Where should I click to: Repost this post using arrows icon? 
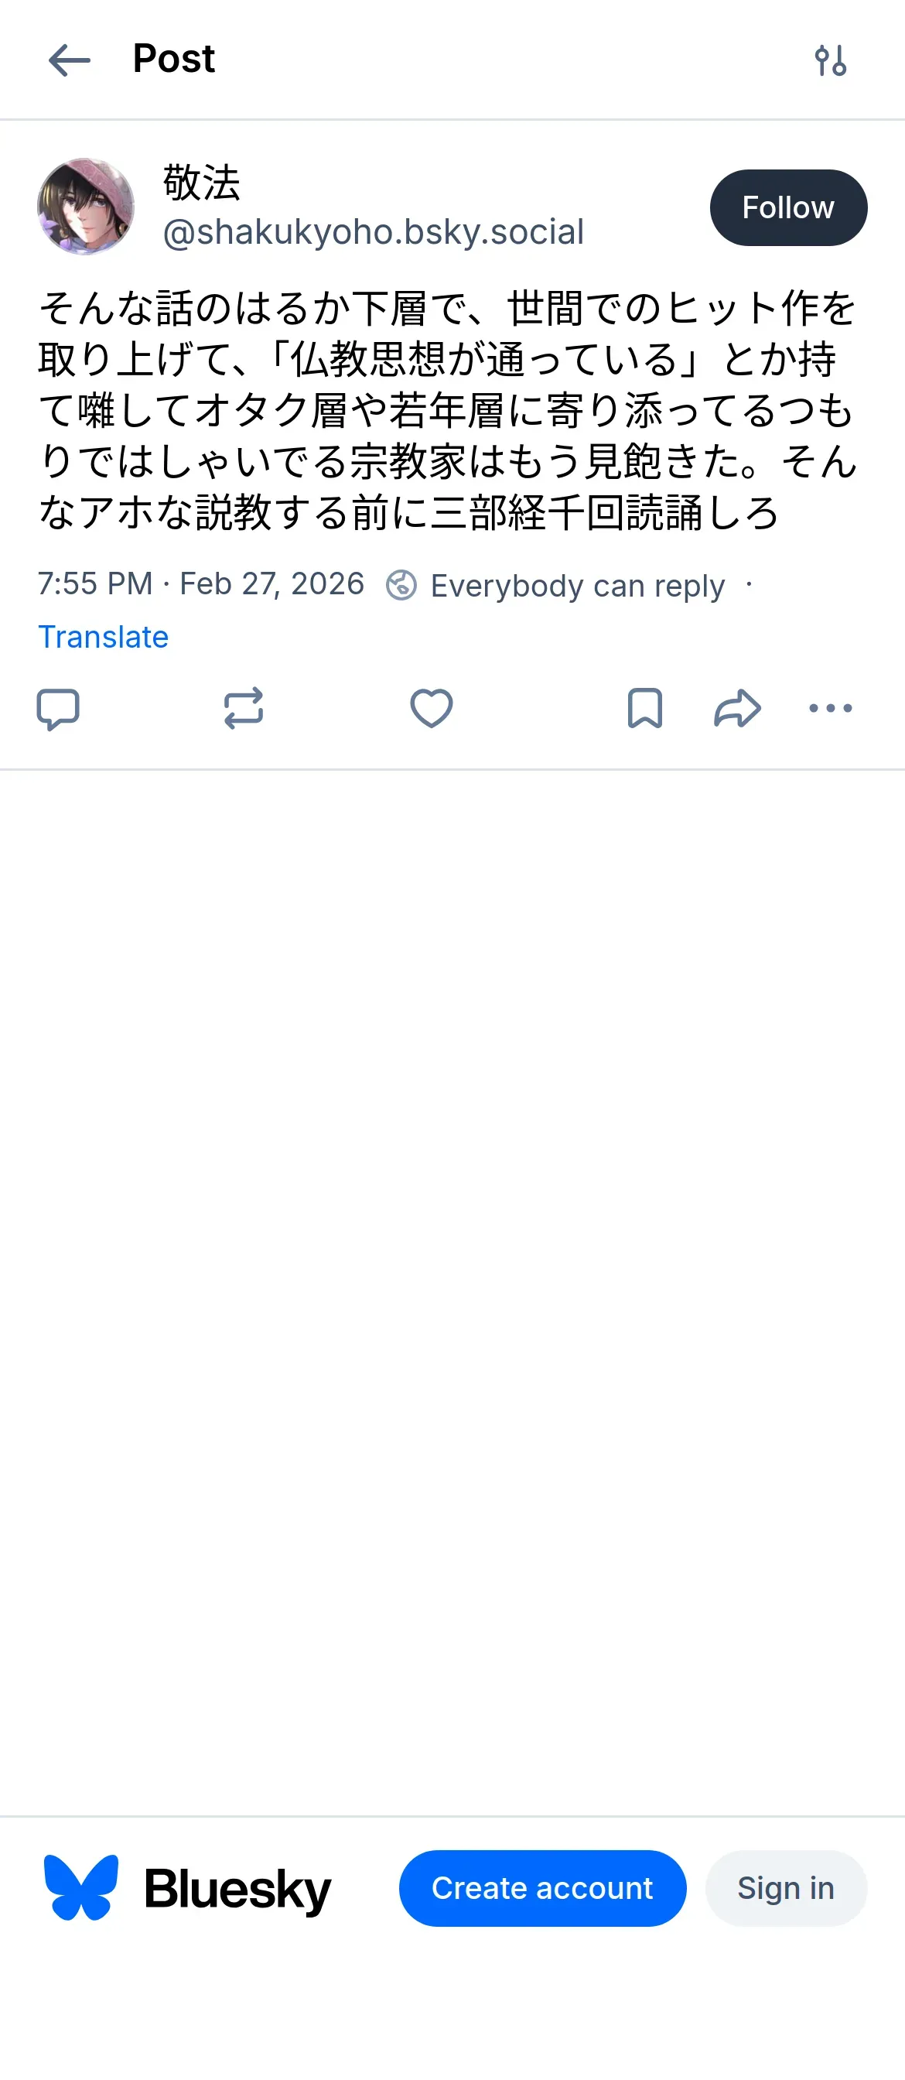pos(243,709)
